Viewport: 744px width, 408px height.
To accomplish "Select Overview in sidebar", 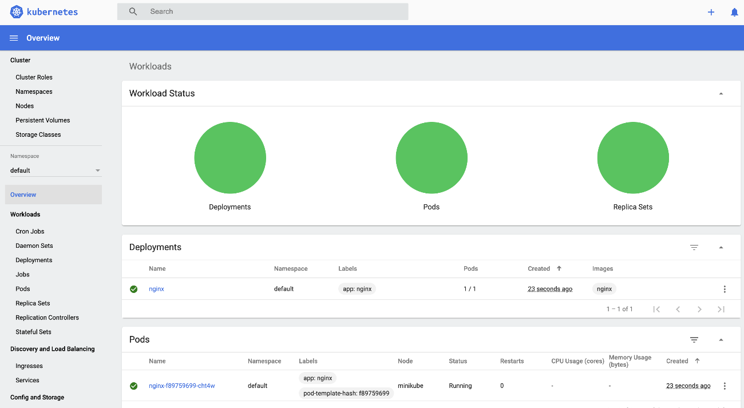I will point(53,195).
